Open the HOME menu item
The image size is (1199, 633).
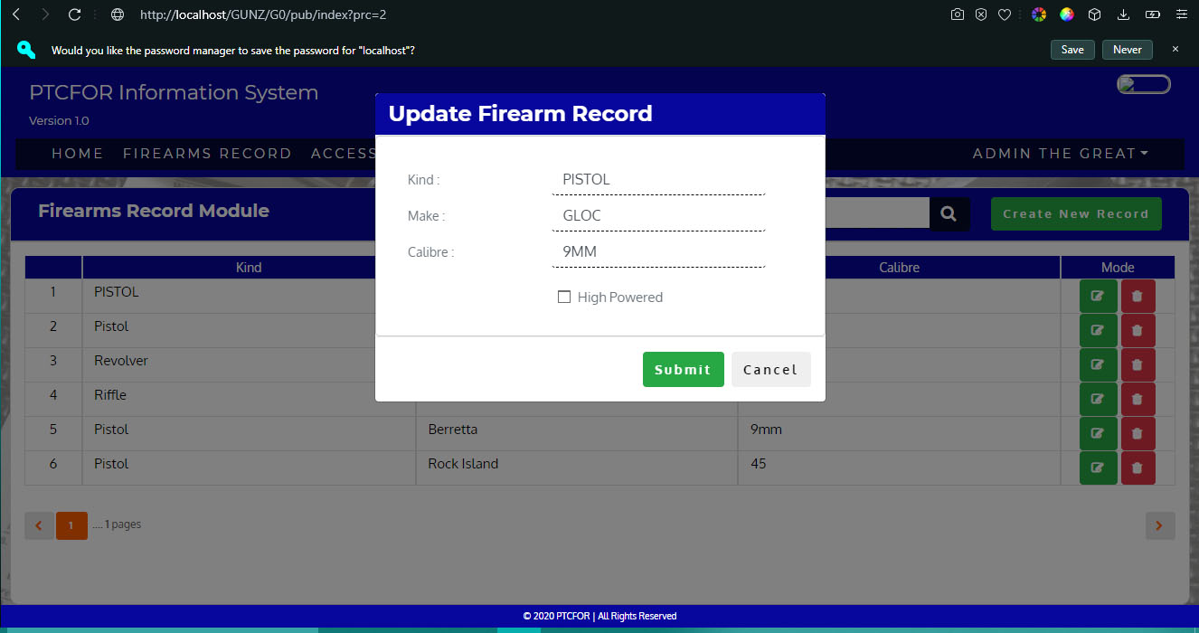pos(77,154)
